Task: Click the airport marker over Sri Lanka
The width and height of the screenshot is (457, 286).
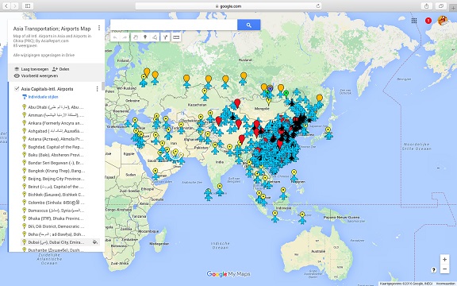Action: (x=220, y=189)
